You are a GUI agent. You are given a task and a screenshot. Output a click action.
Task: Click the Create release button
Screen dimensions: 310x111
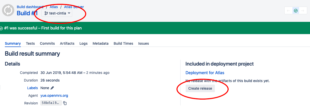[x=200, y=88]
